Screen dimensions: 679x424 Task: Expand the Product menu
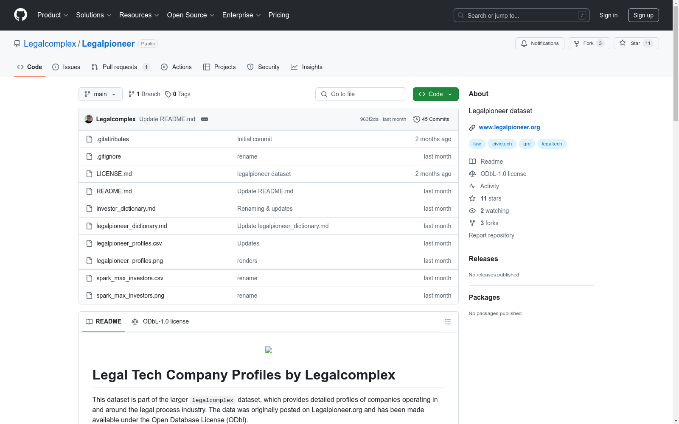click(53, 15)
